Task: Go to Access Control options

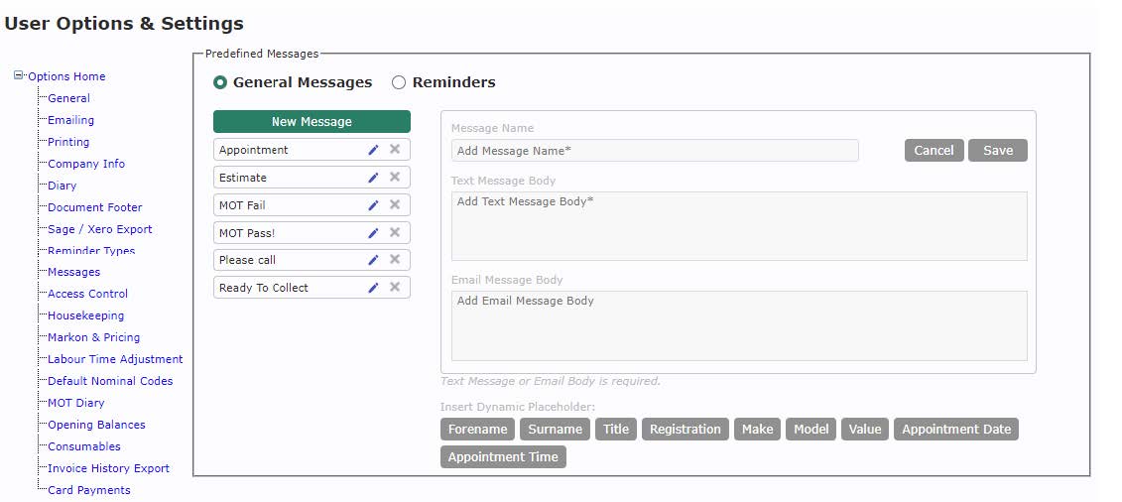Action: 87,294
